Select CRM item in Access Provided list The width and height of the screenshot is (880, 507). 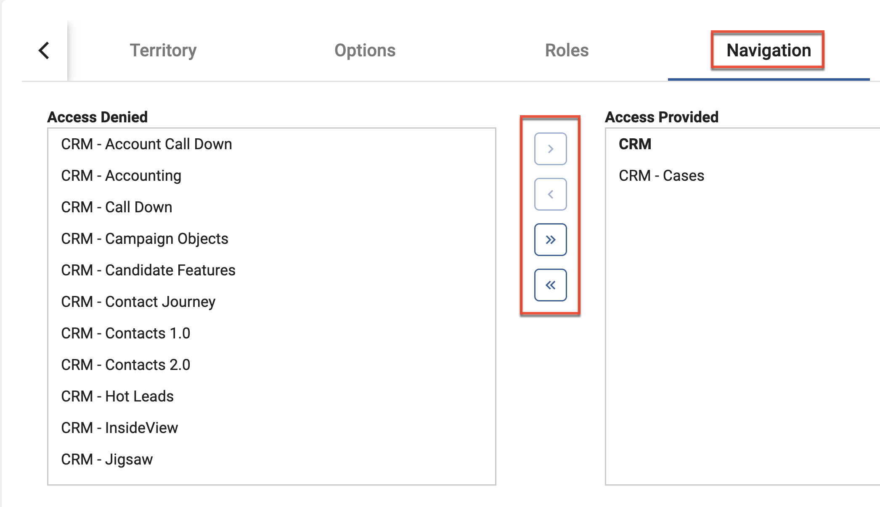click(x=635, y=144)
